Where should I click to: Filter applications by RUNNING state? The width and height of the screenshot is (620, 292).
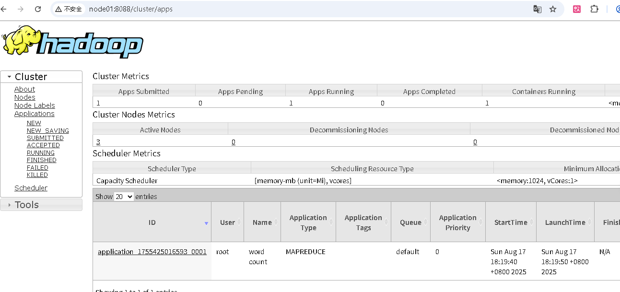click(41, 153)
